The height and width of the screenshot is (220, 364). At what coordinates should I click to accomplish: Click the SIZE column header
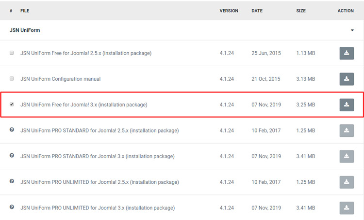301,11
